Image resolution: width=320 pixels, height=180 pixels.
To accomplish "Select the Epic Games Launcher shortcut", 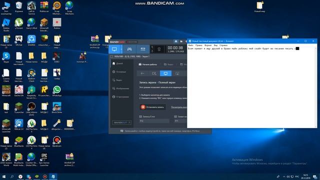I will point(44,159).
